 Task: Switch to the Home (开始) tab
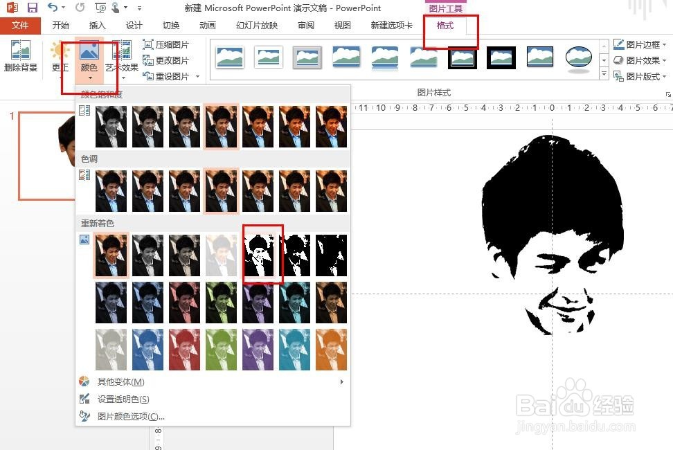[60, 26]
